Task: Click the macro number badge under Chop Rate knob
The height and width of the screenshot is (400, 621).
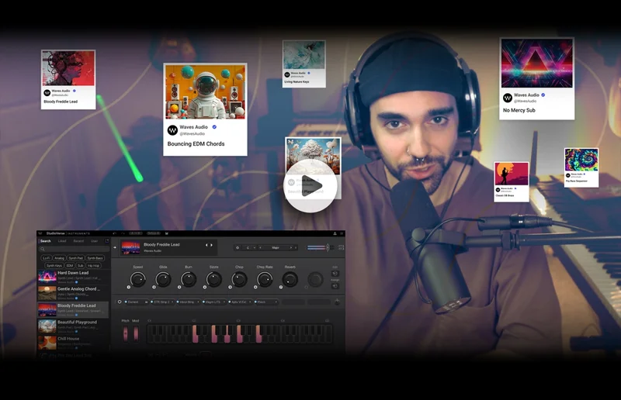Action: 255,288
